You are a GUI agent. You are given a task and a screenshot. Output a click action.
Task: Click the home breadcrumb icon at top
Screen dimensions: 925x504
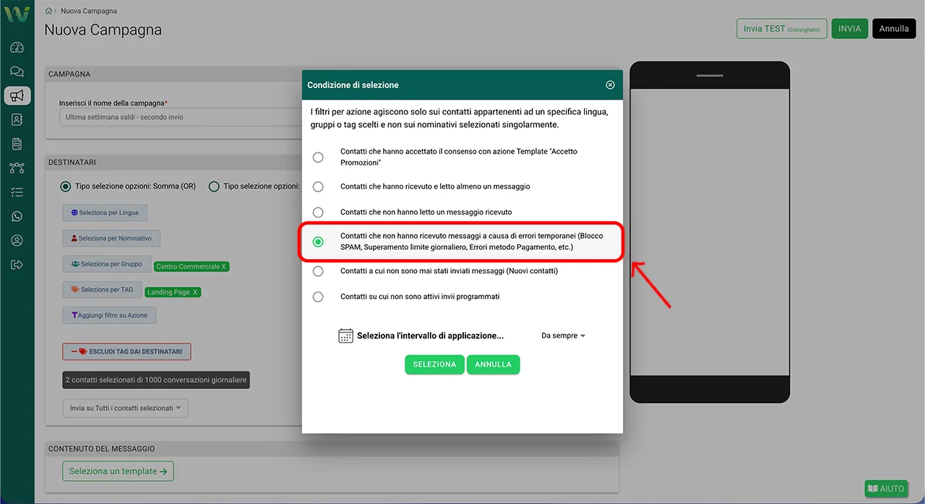[x=47, y=11]
